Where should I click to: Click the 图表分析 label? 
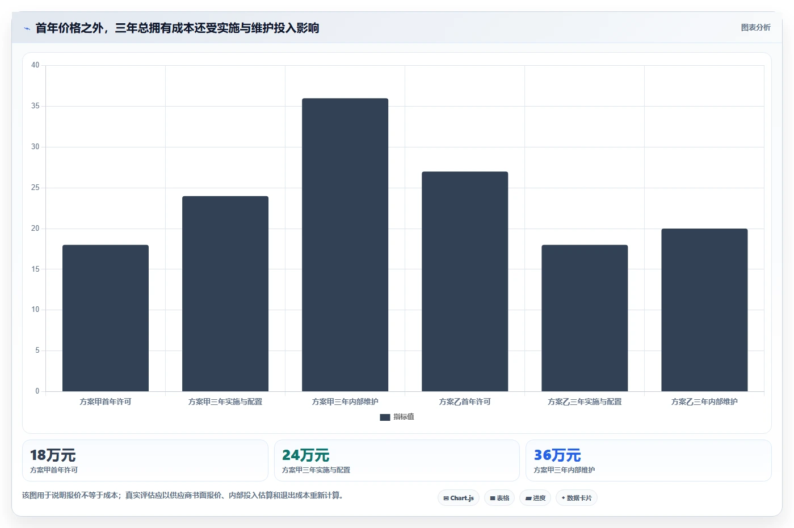755,27
